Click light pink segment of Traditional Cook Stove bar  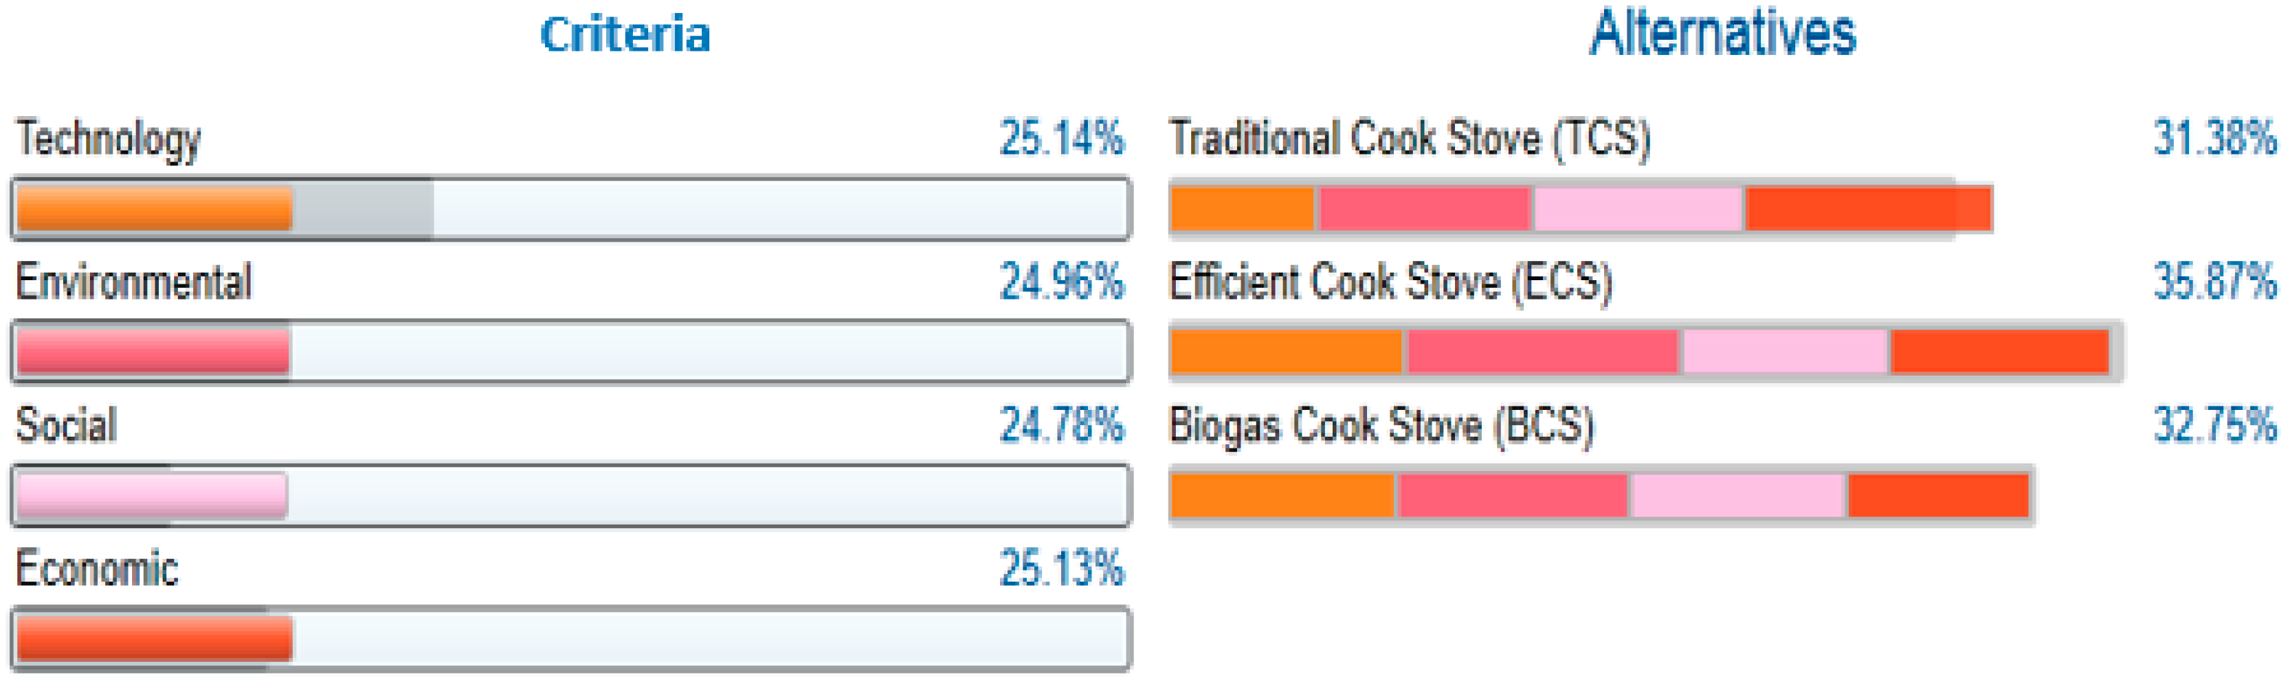coord(1638,209)
